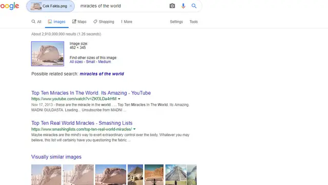
Task: Open the 'Medium' image size link
Action: point(105,62)
